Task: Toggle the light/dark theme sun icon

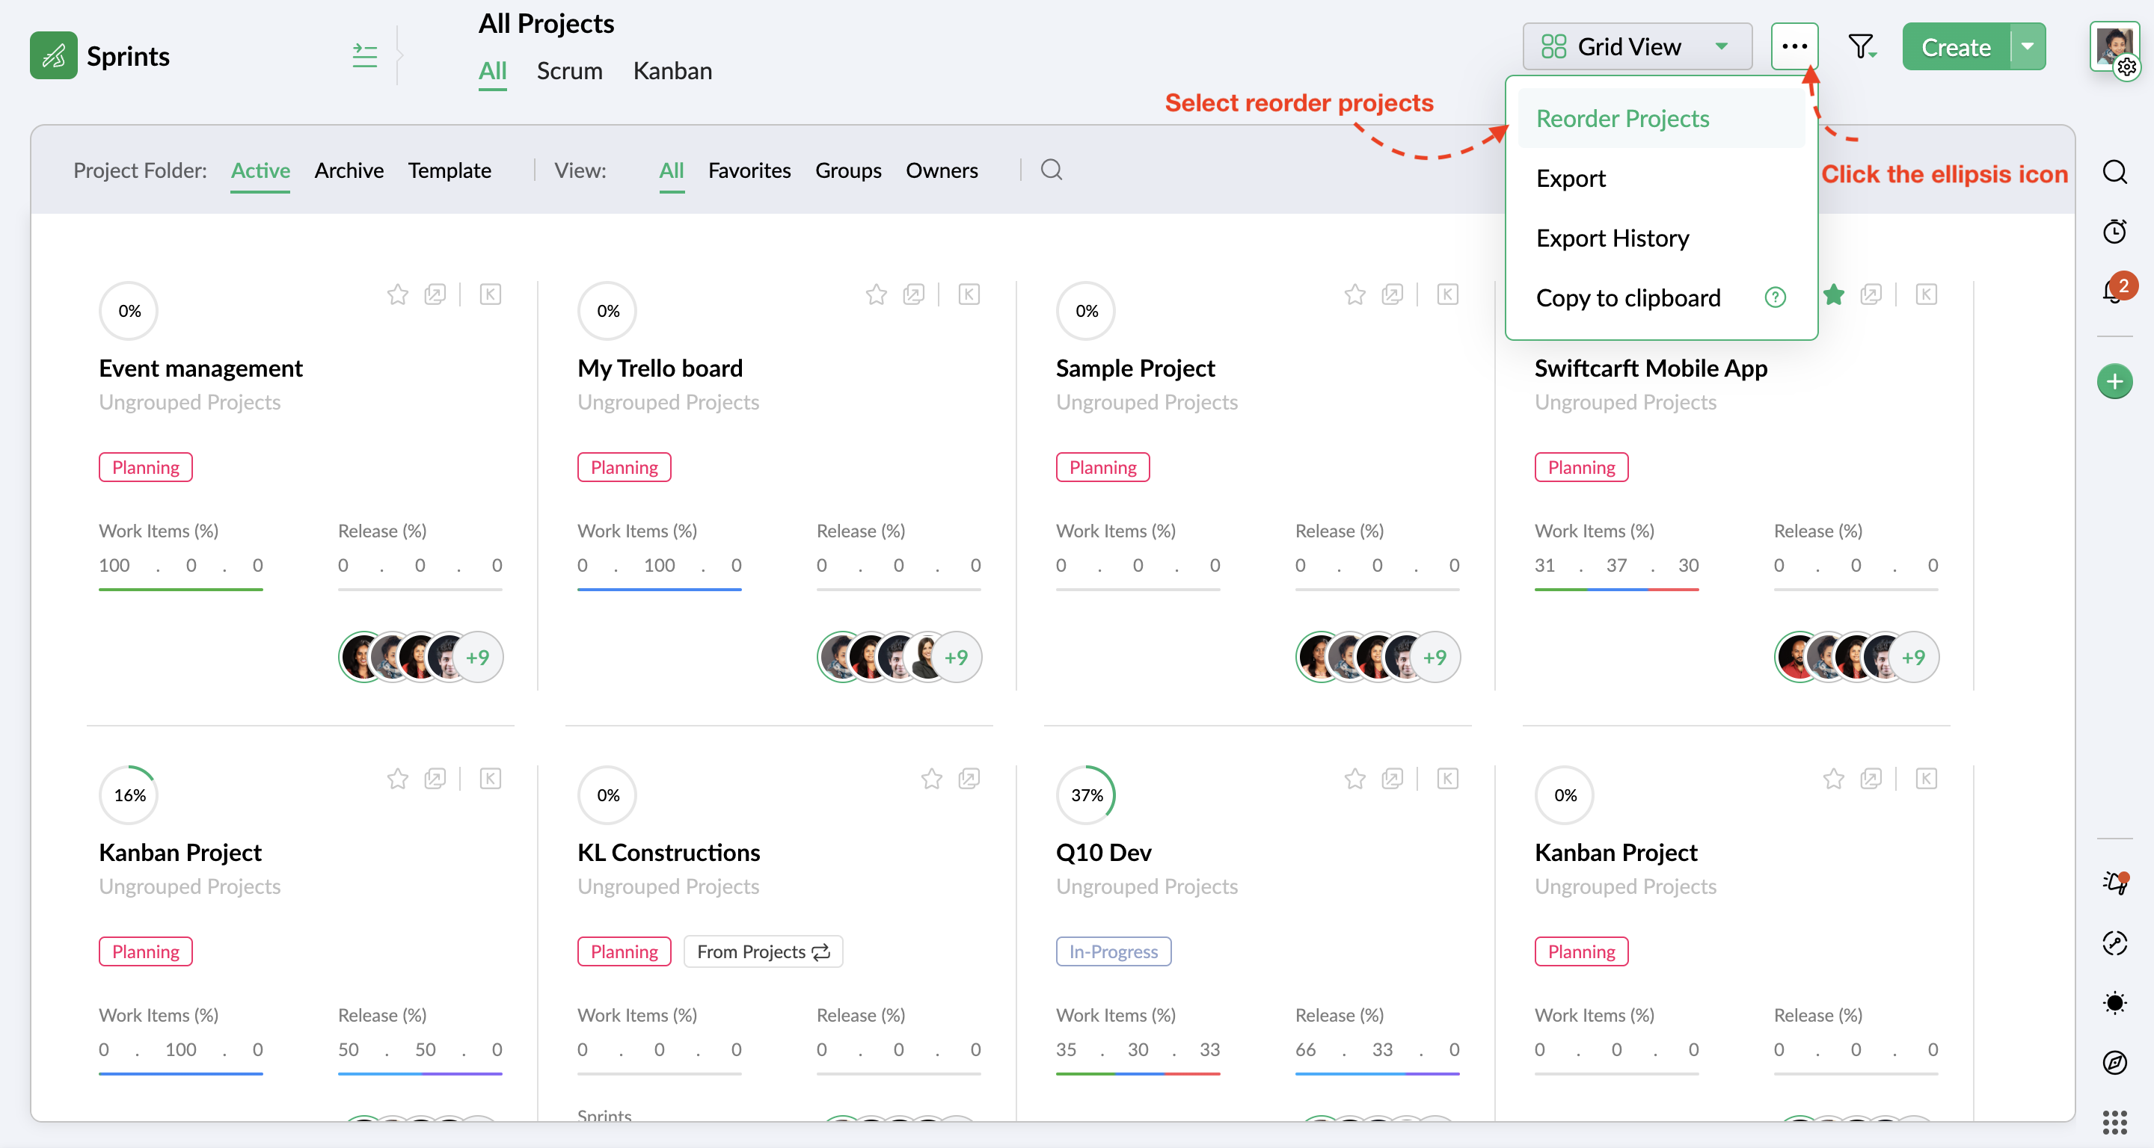Action: 2114,1002
